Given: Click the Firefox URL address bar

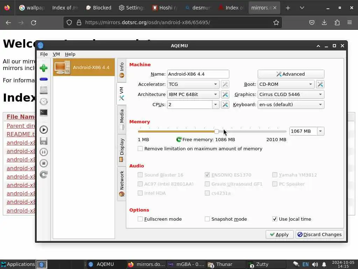Looking at the screenshot, I should [173, 22].
